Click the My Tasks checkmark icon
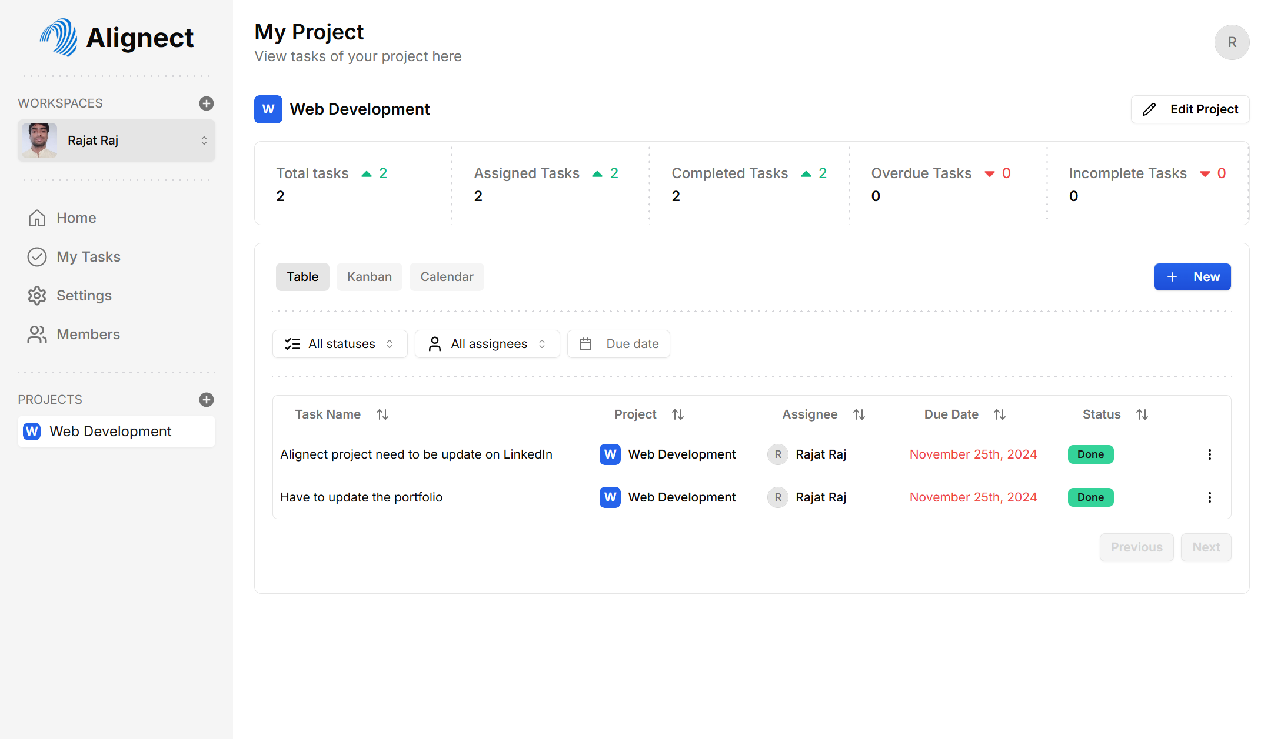 coord(37,257)
